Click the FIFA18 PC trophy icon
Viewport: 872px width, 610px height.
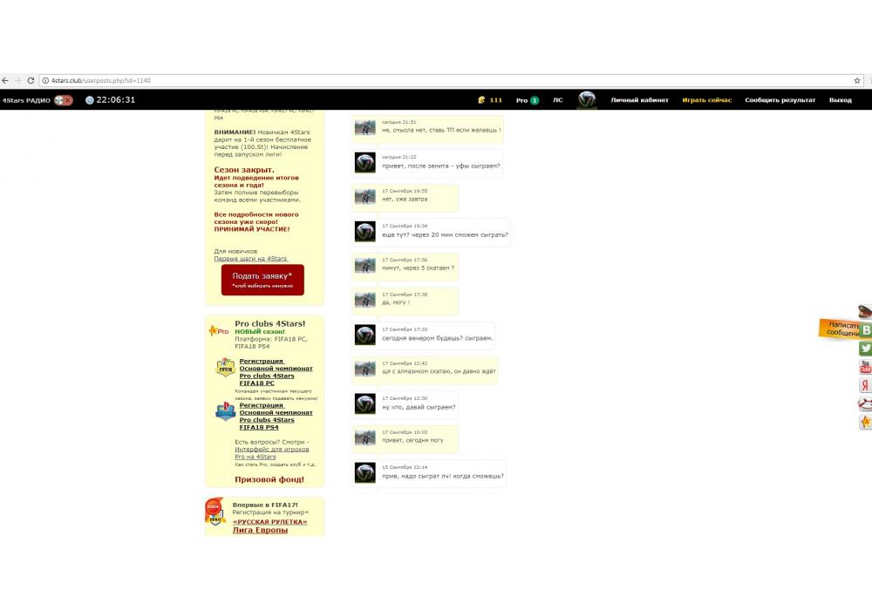pos(225,367)
